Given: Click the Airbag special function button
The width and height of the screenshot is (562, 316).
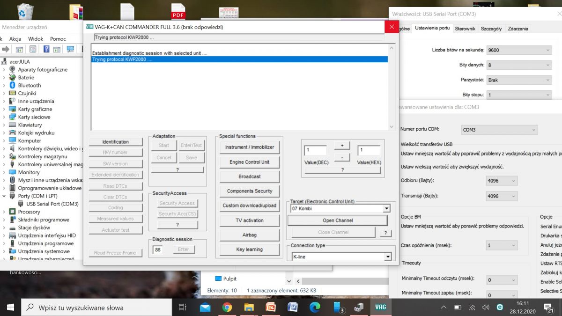Looking at the screenshot, I should click(250, 235).
